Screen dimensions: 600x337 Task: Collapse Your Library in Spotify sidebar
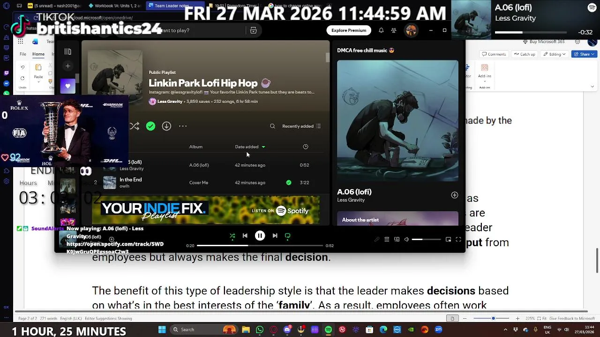(x=68, y=51)
